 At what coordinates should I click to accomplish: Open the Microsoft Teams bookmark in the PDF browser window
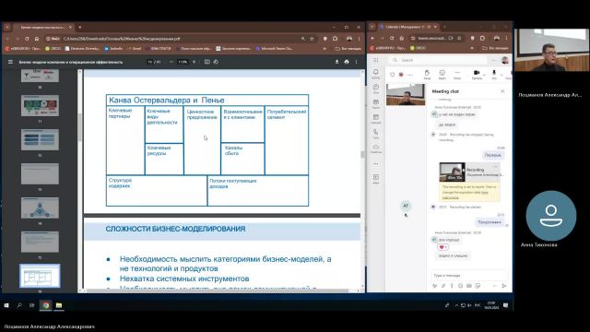[x=274, y=49]
